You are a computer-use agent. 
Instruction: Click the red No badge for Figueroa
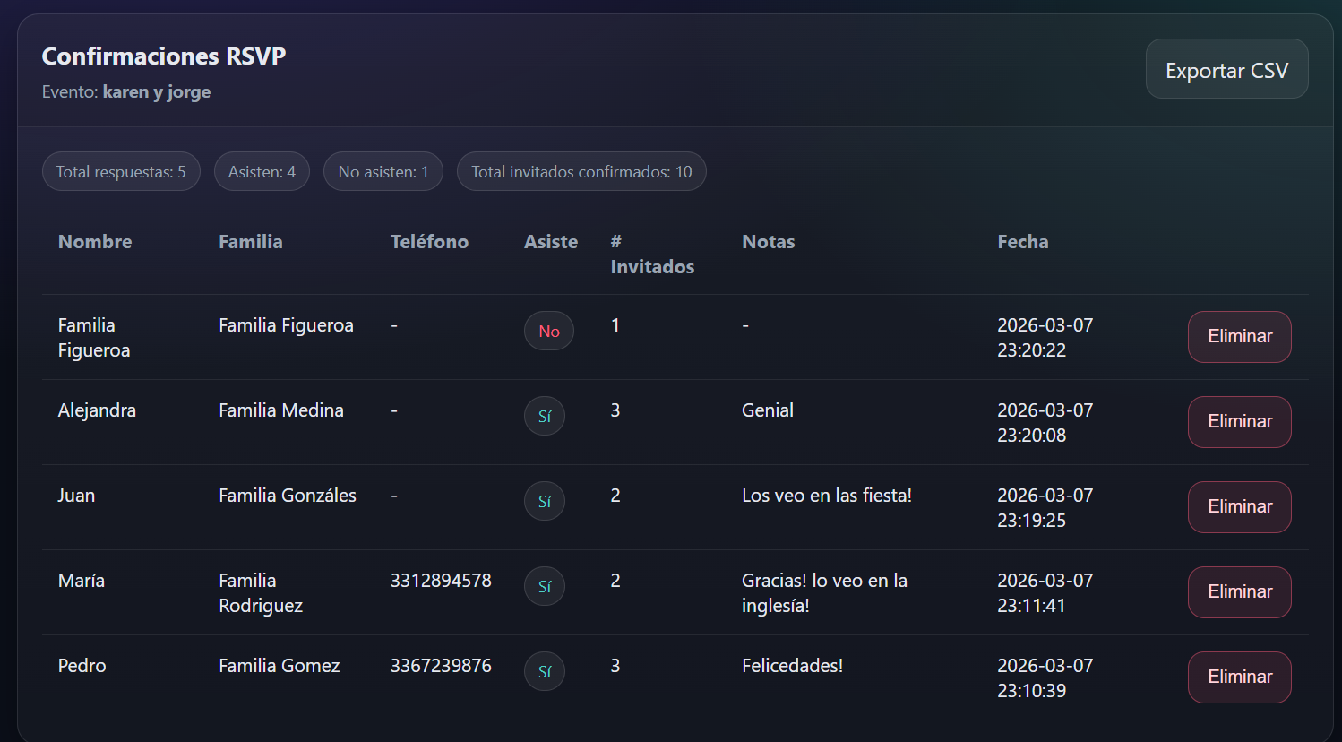coord(549,332)
